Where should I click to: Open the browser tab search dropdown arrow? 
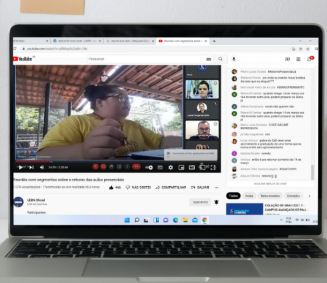[x=300, y=41]
